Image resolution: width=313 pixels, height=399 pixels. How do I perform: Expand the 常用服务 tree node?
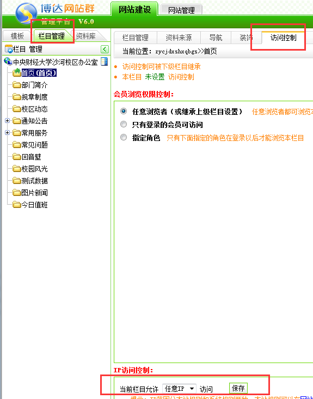(8, 133)
